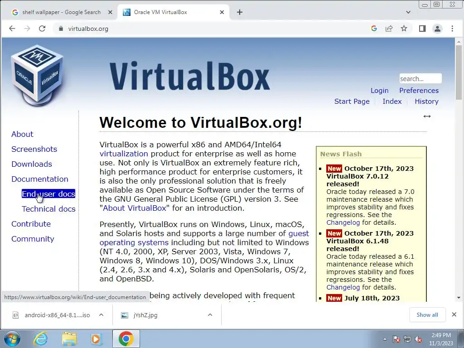Open the Chrome three-dot menu
This screenshot has height=348, width=464.
point(452,29)
